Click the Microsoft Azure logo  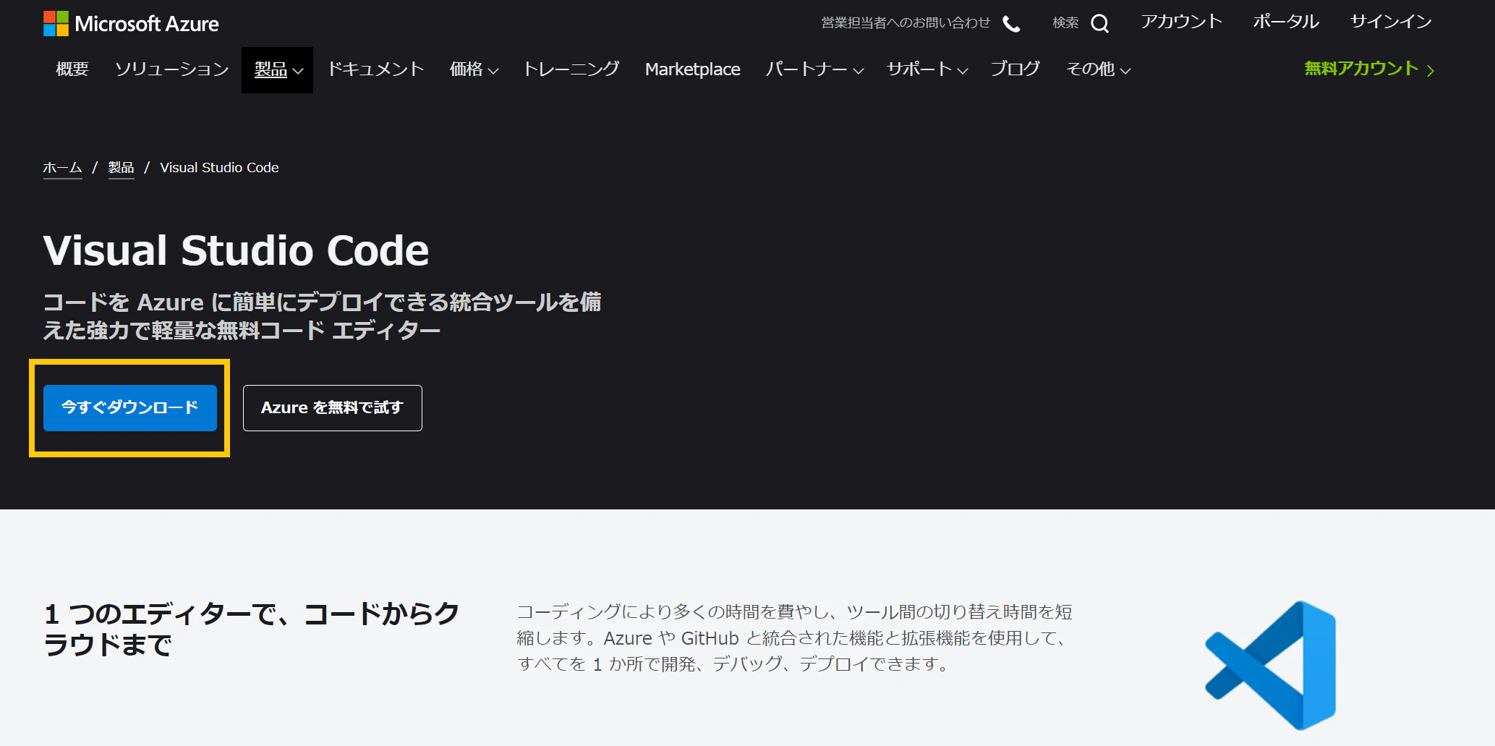131,23
